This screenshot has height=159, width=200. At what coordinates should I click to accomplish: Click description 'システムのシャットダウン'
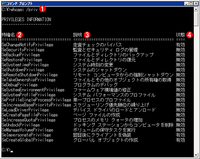click(x=100, y=70)
